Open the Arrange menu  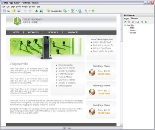32,7
